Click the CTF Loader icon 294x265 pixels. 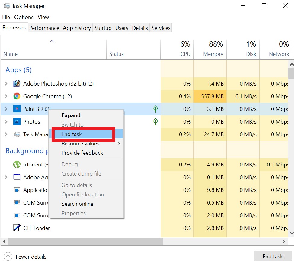[17, 228]
